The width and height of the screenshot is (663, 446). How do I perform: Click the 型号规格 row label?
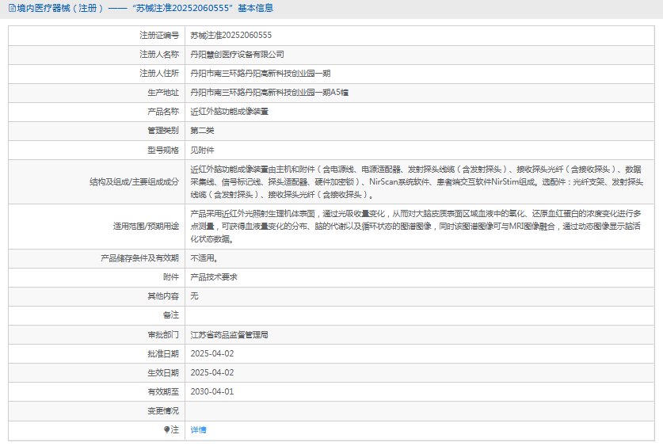click(163, 150)
